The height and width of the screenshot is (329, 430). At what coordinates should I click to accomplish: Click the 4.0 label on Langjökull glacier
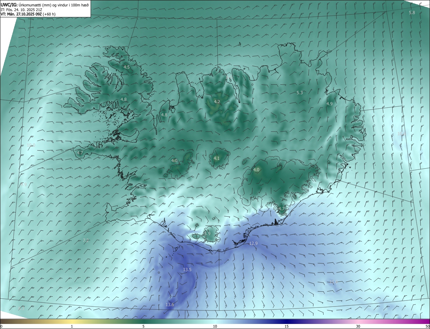[x=174, y=161]
